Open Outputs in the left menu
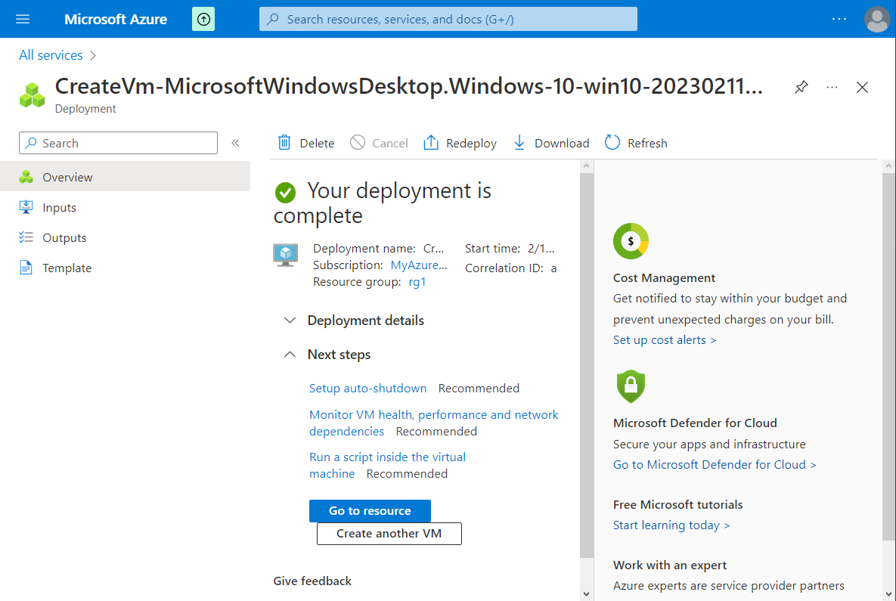 coord(126,237)
